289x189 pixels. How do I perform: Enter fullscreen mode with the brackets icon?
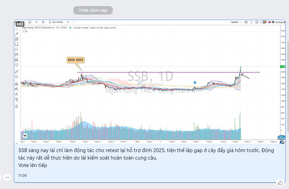tap(251, 22)
